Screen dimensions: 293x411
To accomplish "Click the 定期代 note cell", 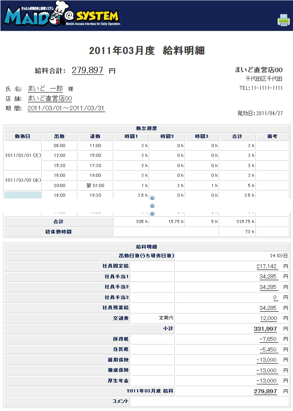I will click(153, 318).
